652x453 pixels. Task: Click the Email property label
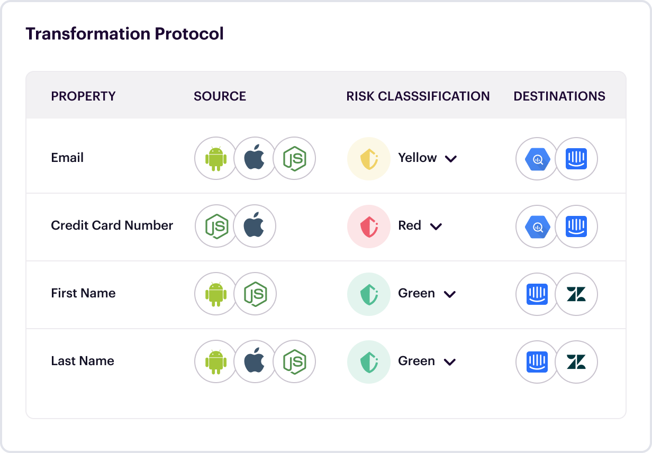tap(67, 157)
